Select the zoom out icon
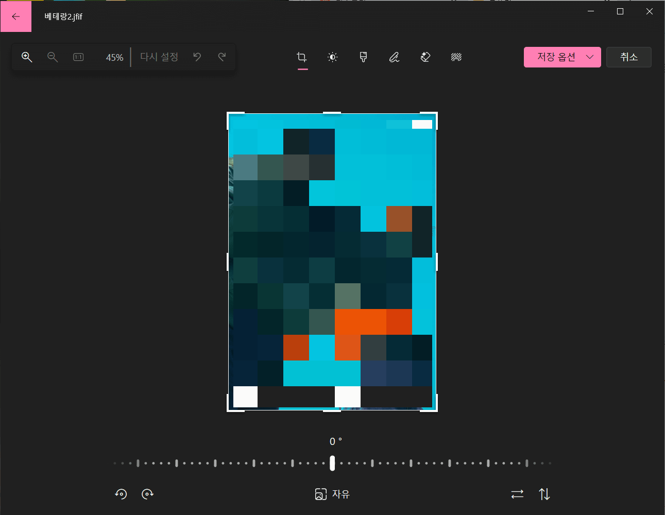665x515 pixels. coord(52,57)
